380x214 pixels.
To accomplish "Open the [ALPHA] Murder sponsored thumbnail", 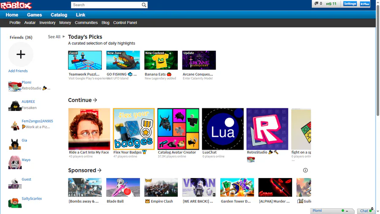I will click(x=275, y=187).
